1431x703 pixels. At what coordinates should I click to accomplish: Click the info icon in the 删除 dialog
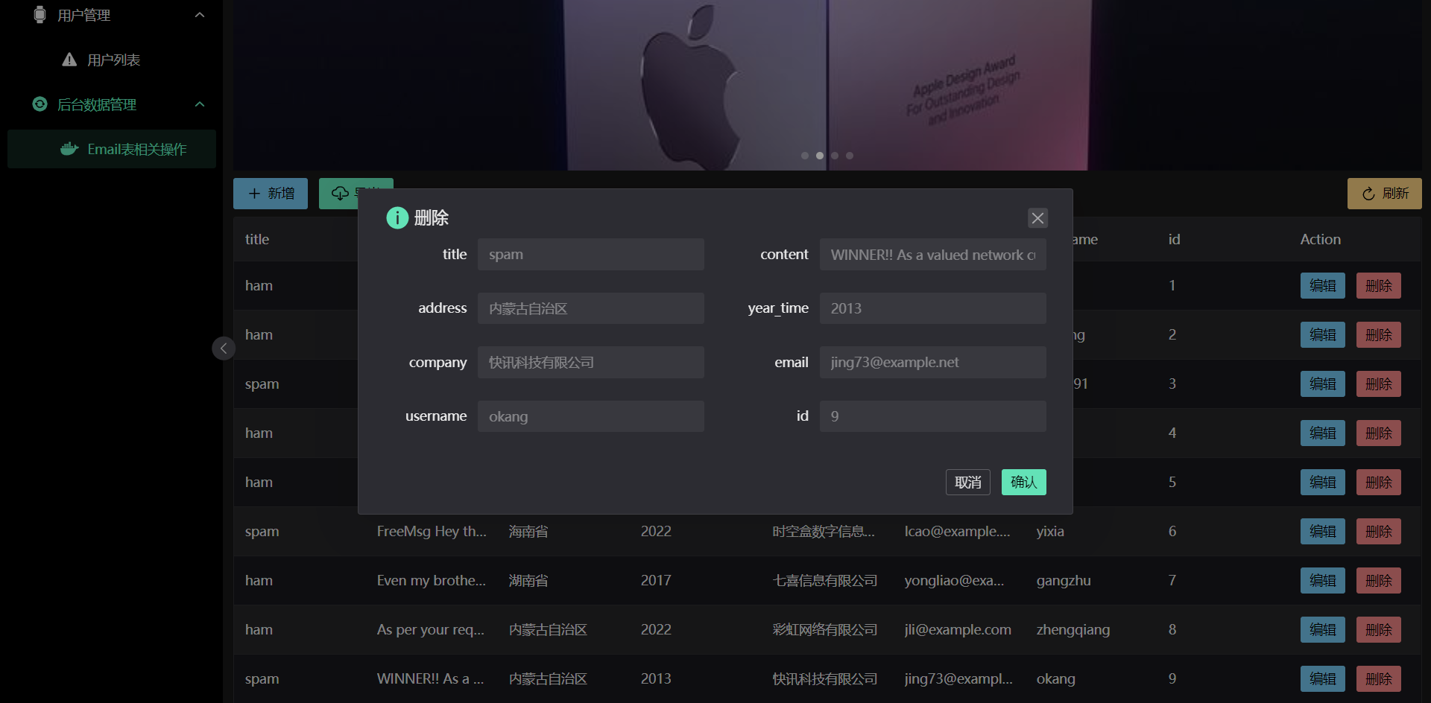point(397,217)
